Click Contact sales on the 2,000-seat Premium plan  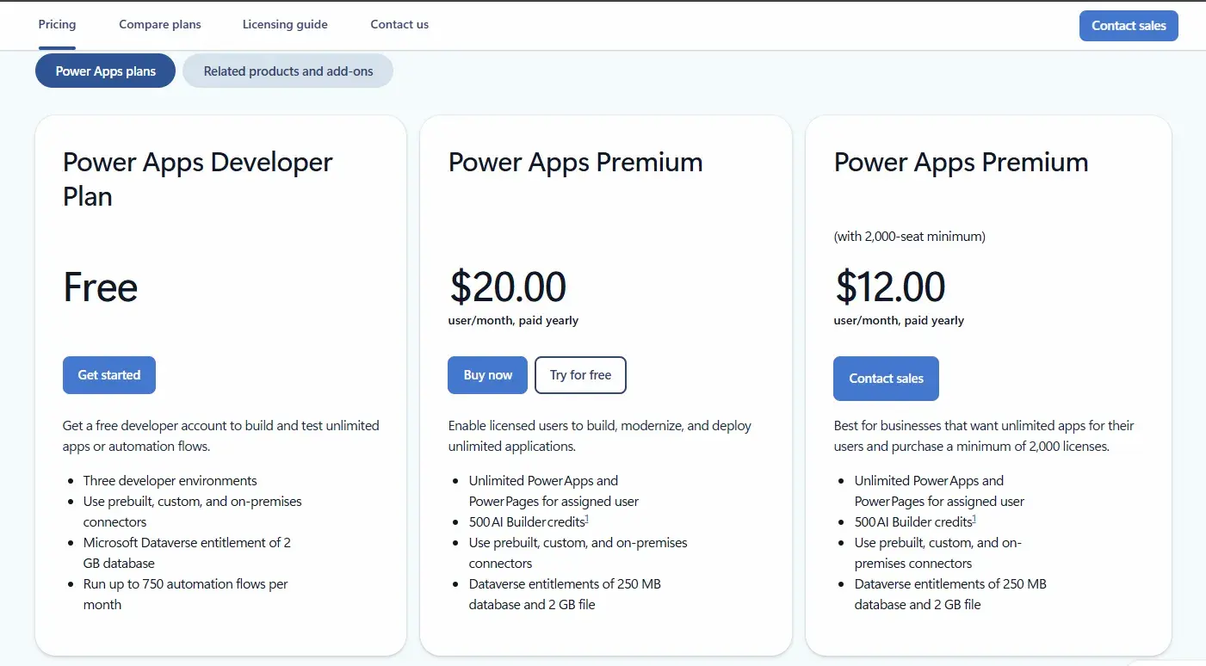tap(886, 379)
